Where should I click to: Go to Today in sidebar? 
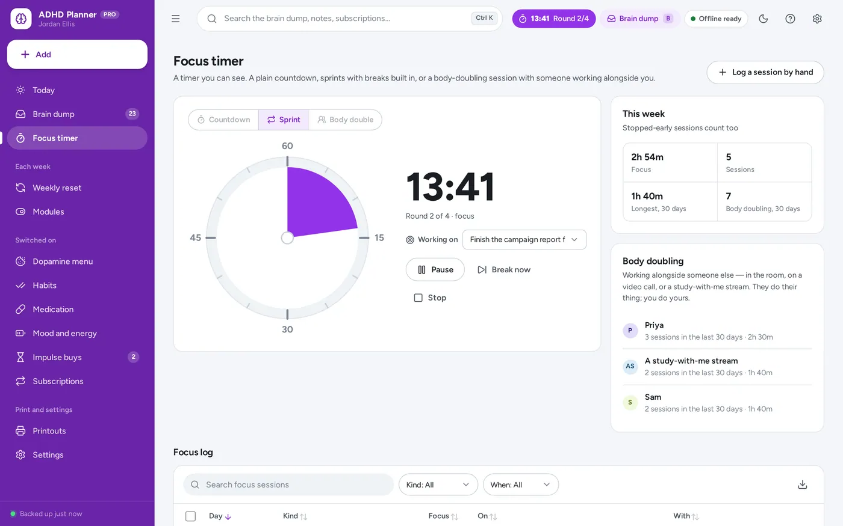pos(77,90)
